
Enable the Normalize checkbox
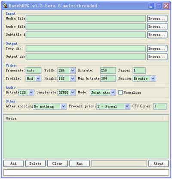coord(120,92)
